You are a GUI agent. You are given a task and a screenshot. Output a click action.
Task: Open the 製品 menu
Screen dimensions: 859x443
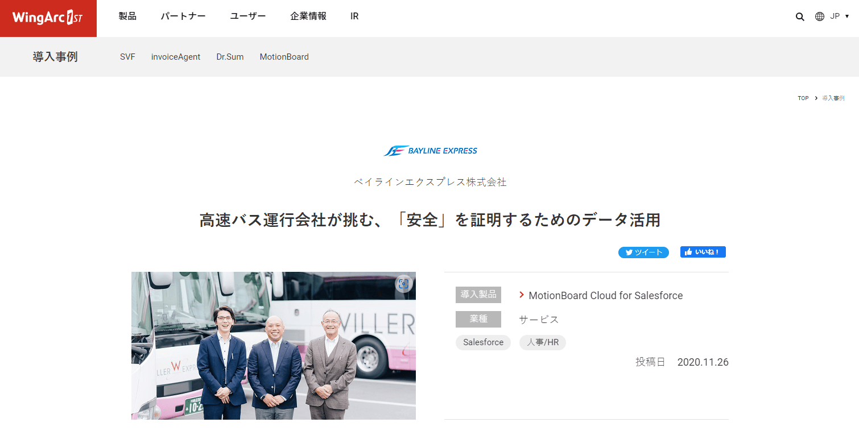127,16
